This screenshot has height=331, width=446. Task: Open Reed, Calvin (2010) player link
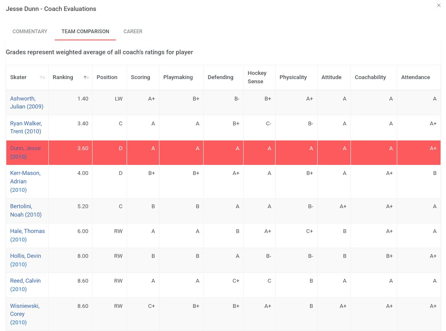tap(25, 285)
